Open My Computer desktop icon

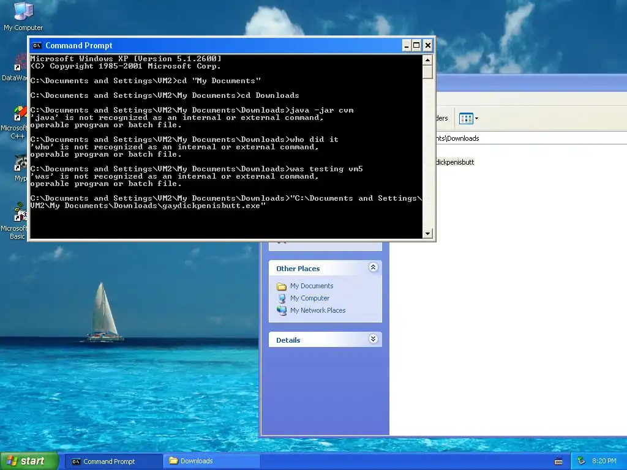point(23,16)
